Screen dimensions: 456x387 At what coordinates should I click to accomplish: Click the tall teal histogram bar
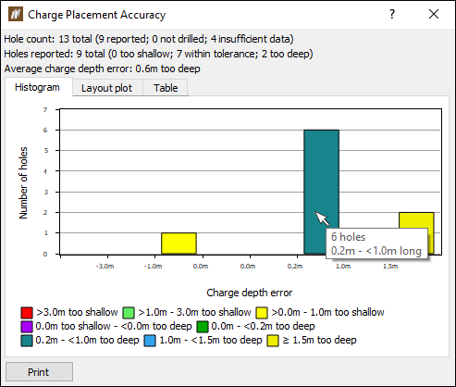point(321,179)
